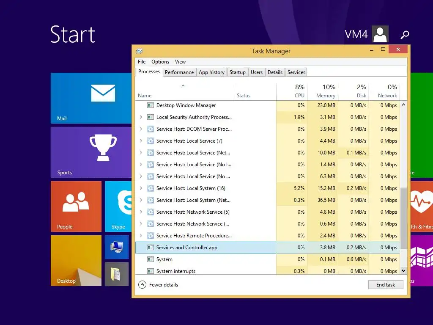Sort by the Network column header
Viewport: 433px width, 325px height.
click(x=384, y=91)
